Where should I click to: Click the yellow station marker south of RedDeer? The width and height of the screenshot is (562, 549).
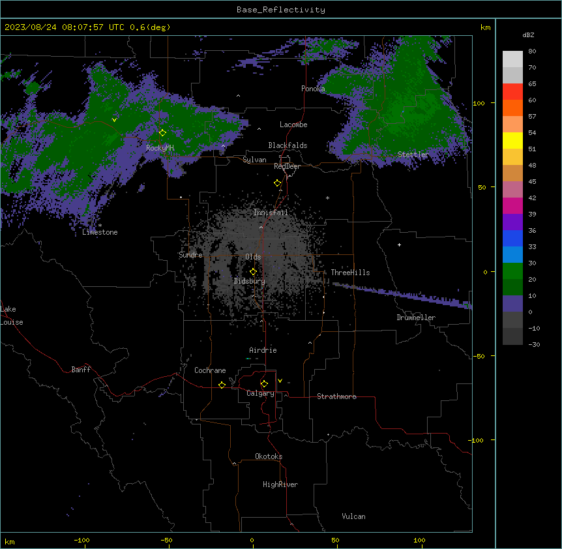click(277, 183)
